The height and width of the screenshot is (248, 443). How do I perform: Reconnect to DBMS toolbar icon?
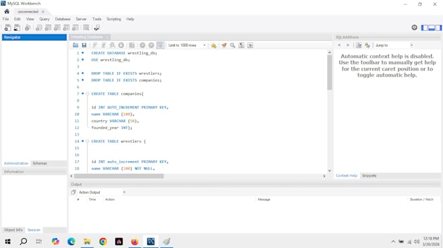pyautogui.click(x=97, y=27)
